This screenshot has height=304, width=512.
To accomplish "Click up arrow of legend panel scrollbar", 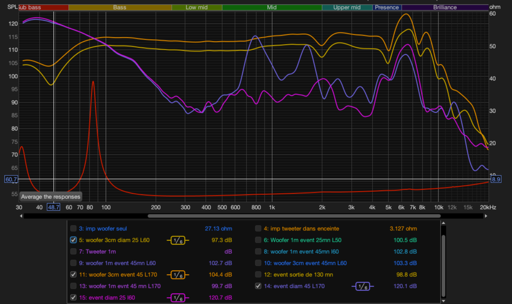I will click(444, 223).
